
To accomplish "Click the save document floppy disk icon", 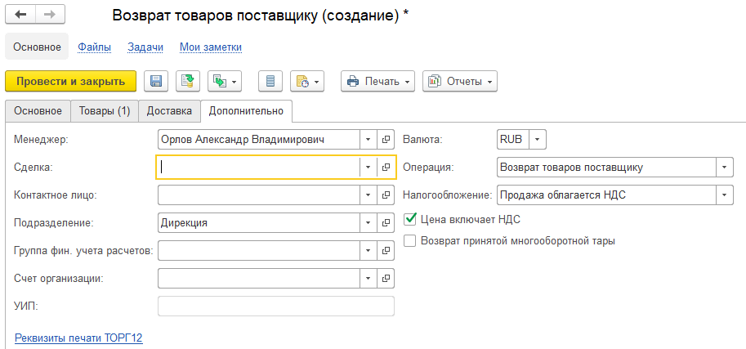I will 155,82.
